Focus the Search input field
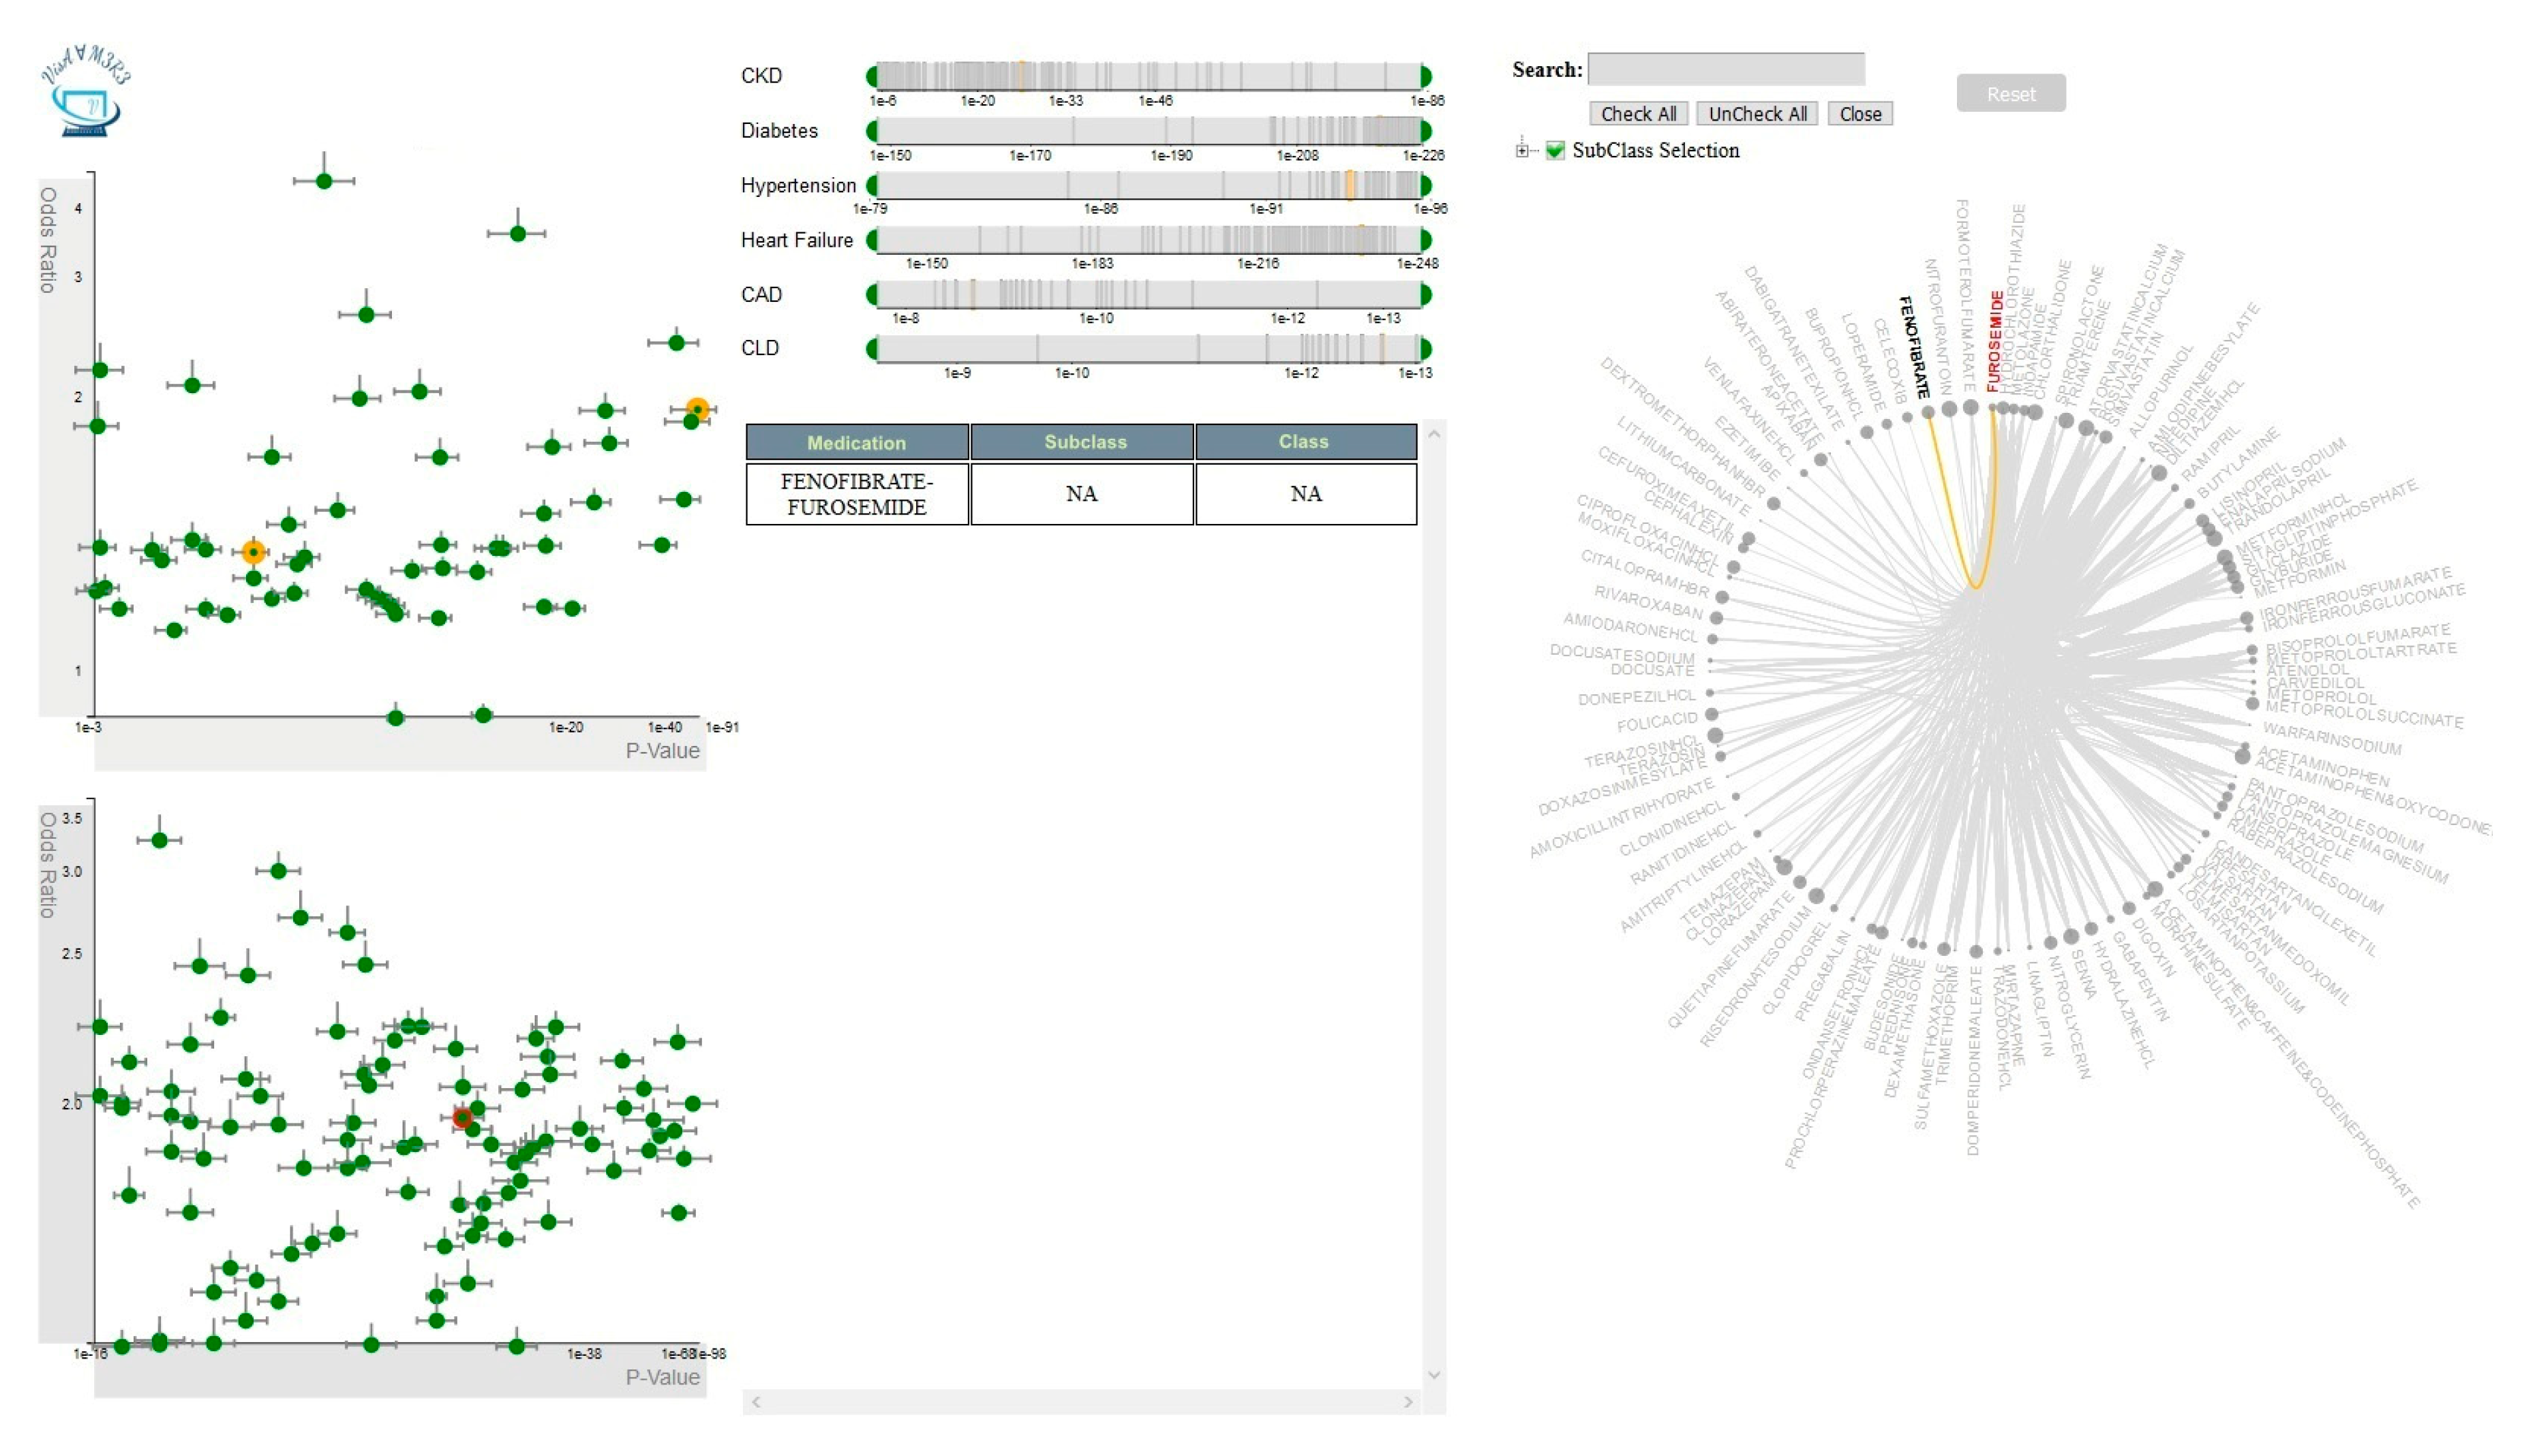The width and height of the screenshot is (2535, 1456). point(1726,69)
